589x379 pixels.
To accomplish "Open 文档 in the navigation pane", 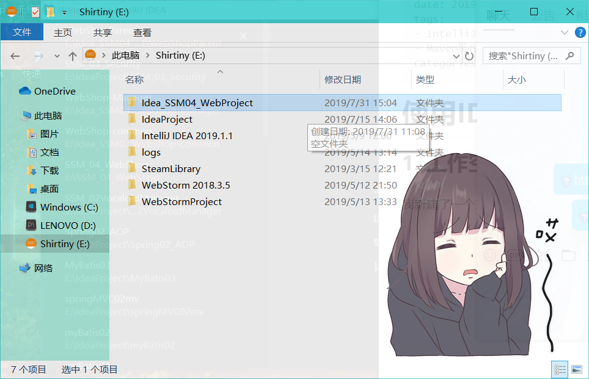I will tap(43, 153).
